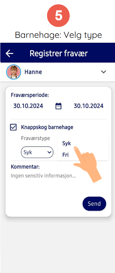Viewport: 115px width, 273px height.
Task: Select the name Hanne in child row
Action: tap(33, 72)
